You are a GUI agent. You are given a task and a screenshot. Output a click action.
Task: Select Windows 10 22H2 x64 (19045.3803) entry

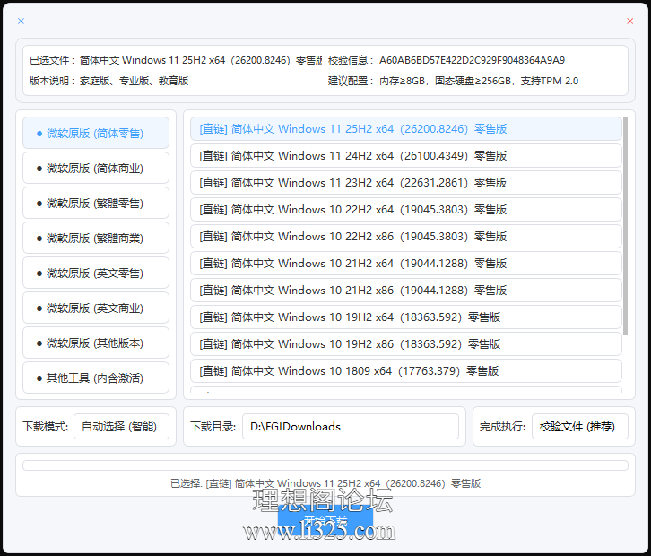click(x=406, y=210)
